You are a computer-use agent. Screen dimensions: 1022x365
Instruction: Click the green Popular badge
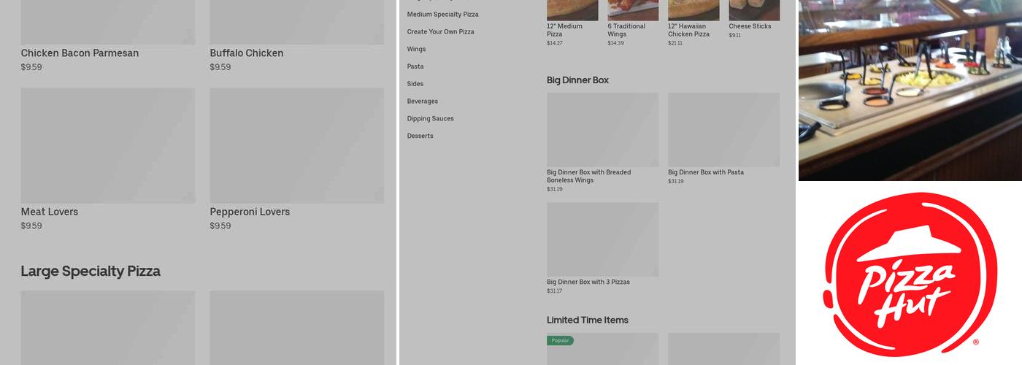coord(560,340)
